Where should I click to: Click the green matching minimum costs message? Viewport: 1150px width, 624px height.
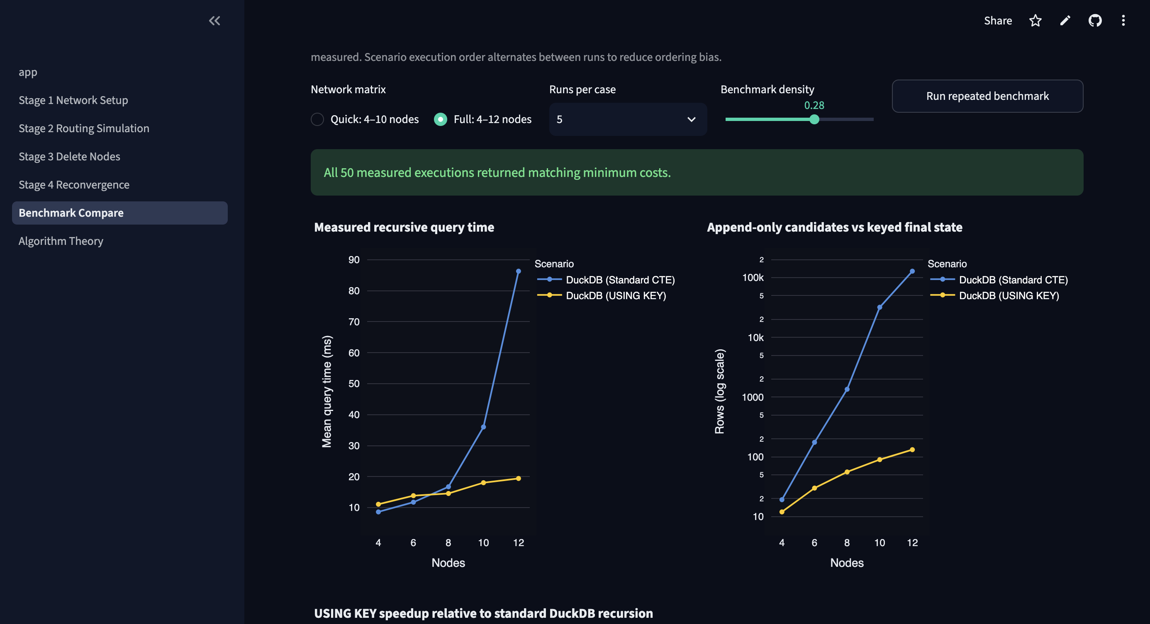tap(697, 172)
